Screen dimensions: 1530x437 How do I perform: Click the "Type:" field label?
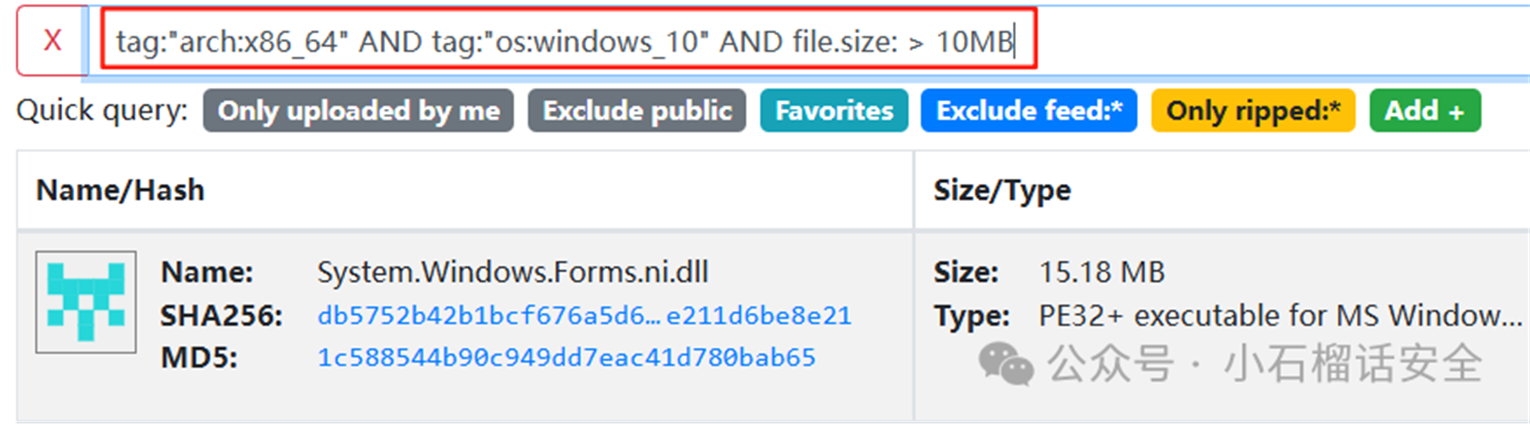click(971, 315)
